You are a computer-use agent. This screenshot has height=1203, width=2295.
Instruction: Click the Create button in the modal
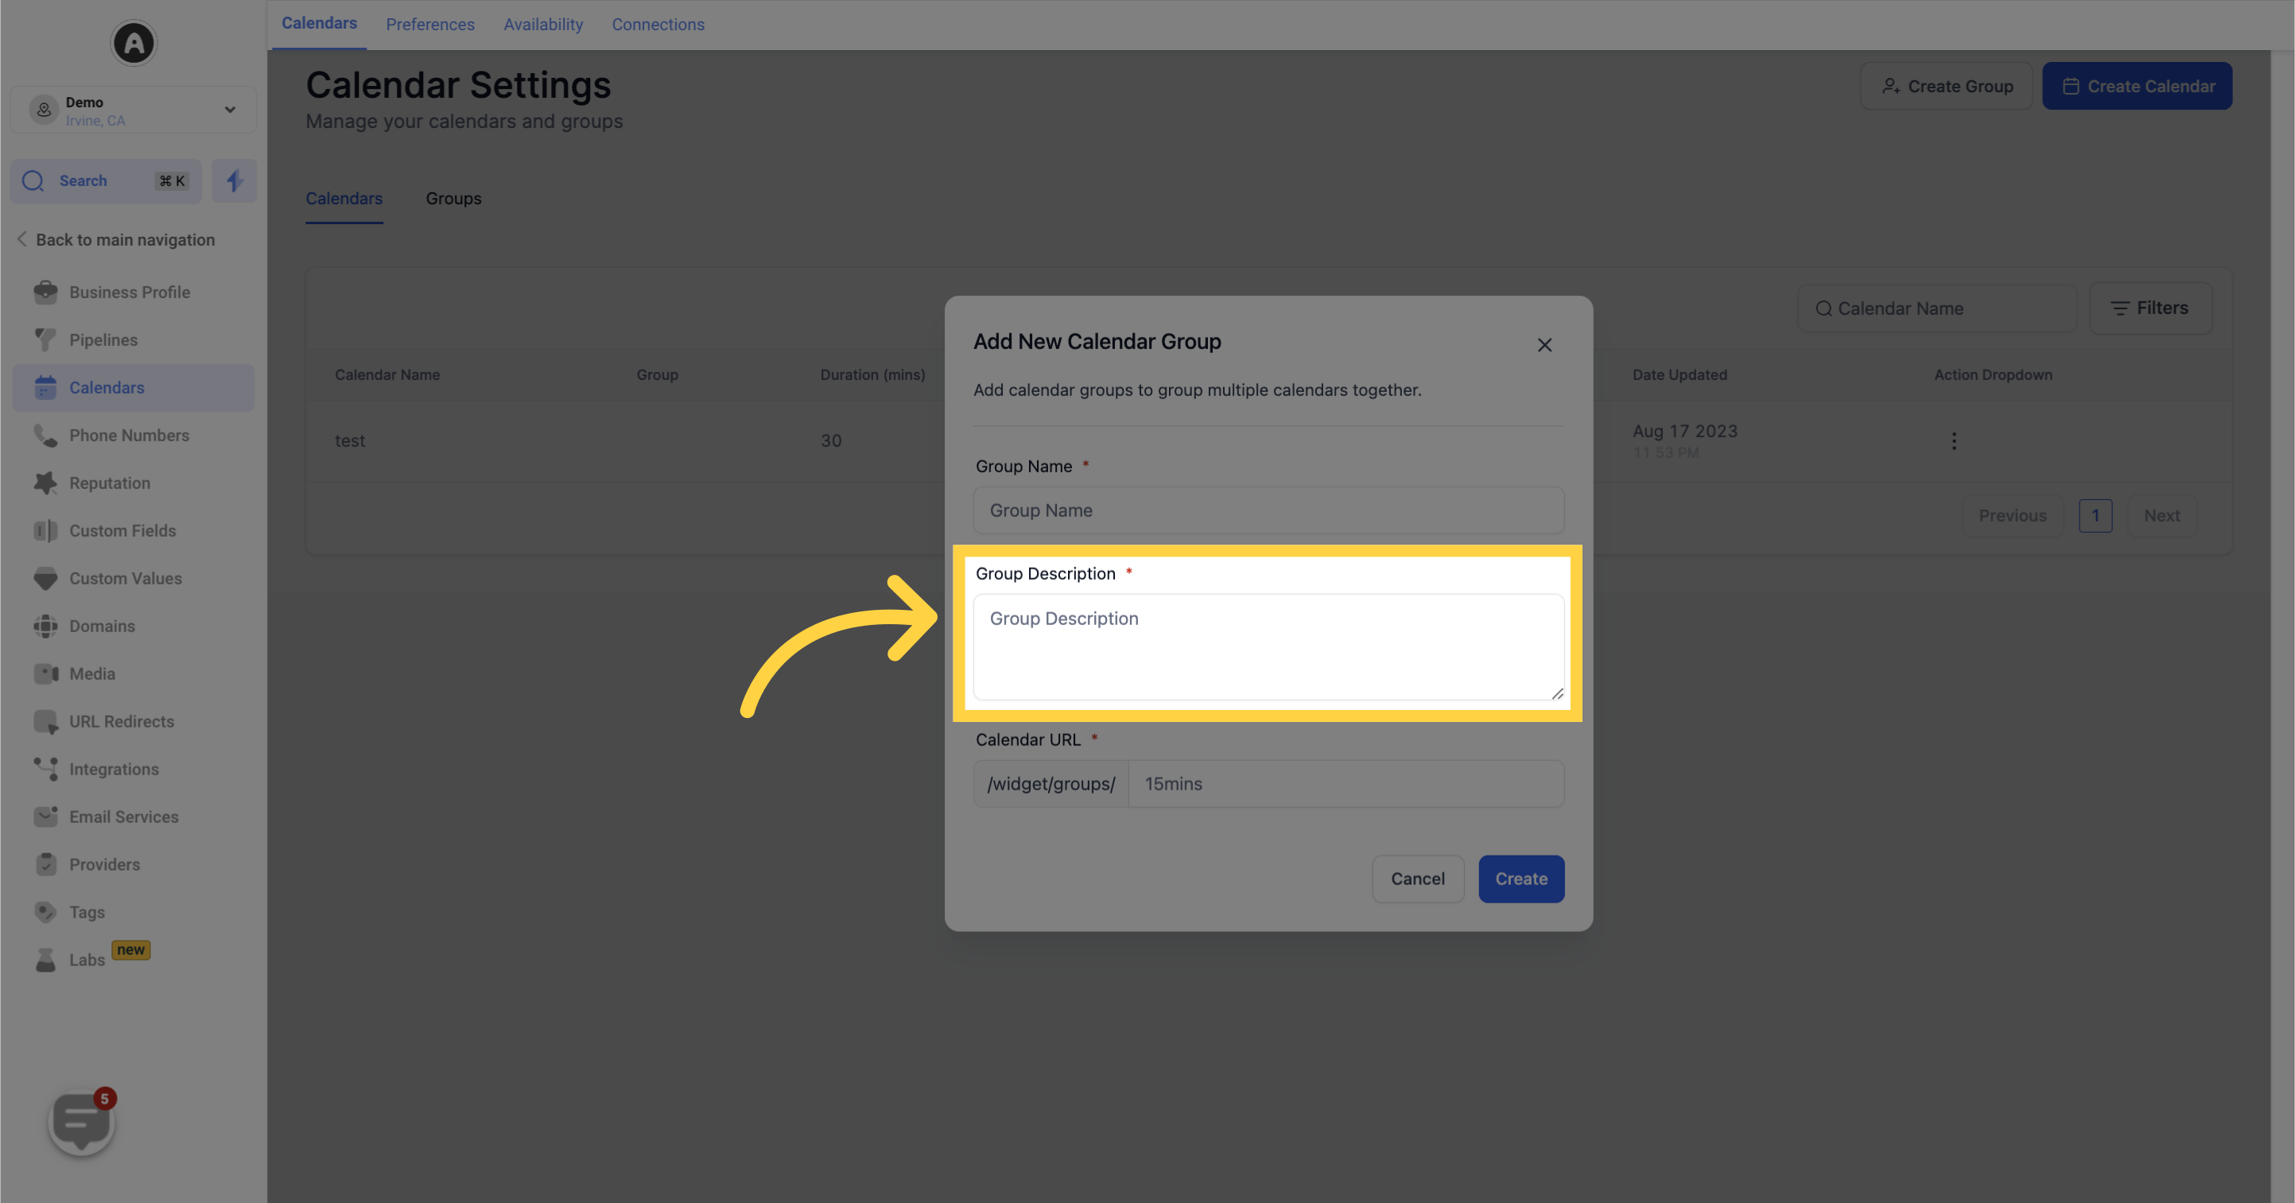tap(1520, 879)
